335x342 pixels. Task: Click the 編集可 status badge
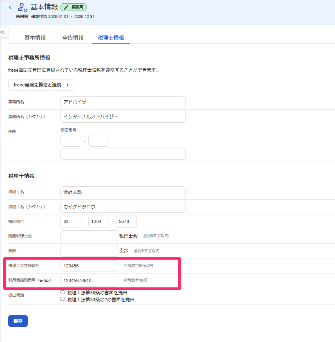74,7
